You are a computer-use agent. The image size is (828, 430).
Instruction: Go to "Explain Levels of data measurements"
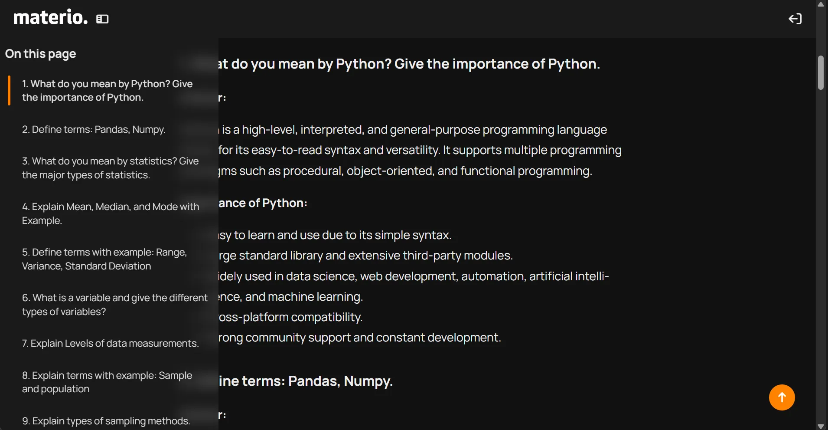click(110, 344)
